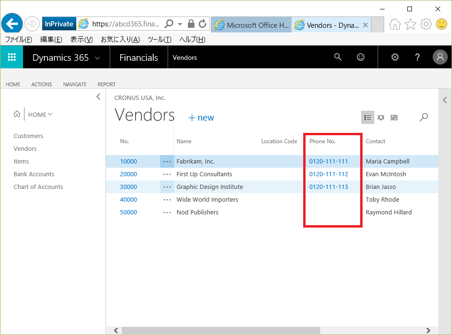Open Items in the navigation pane

pyautogui.click(x=21, y=161)
